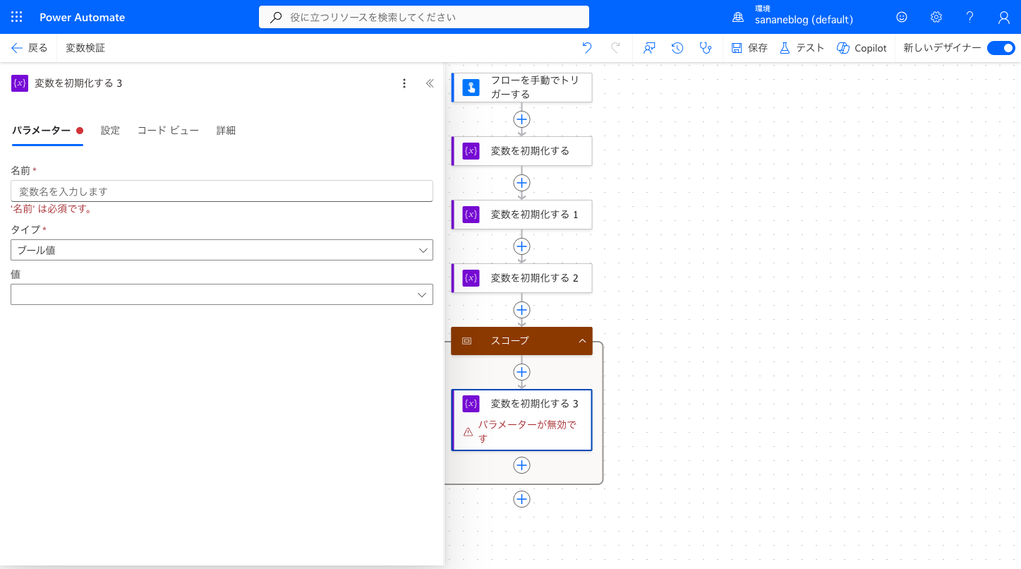Open version history clock icon
The image size is (1021, 569).
(677, 48)
